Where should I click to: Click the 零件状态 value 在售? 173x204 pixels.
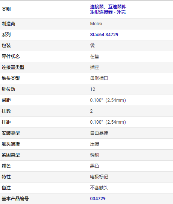[x=95, y=57]
